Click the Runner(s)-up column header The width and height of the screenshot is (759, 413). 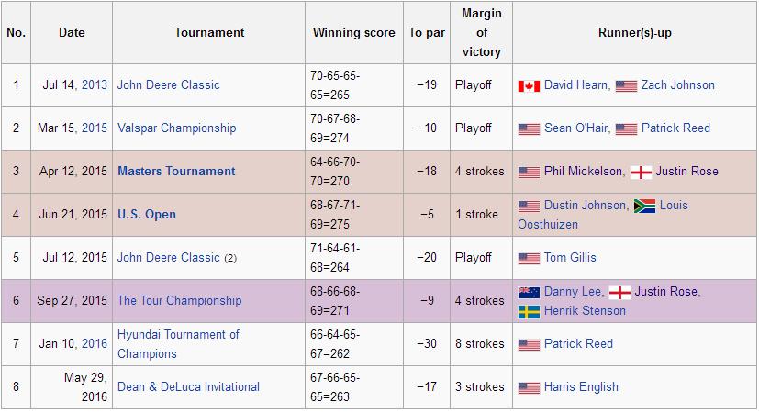pos(634,33)
